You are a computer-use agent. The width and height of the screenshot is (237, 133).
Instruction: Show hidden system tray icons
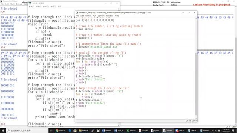click(x=213, y=130)
